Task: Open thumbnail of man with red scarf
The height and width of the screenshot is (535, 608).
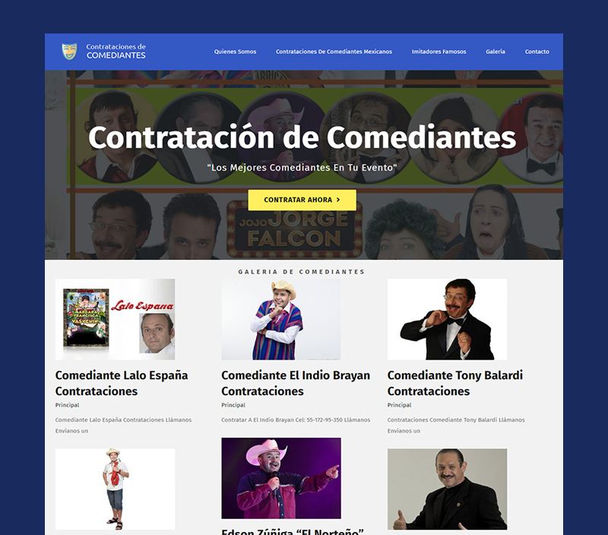Action: 116,489
